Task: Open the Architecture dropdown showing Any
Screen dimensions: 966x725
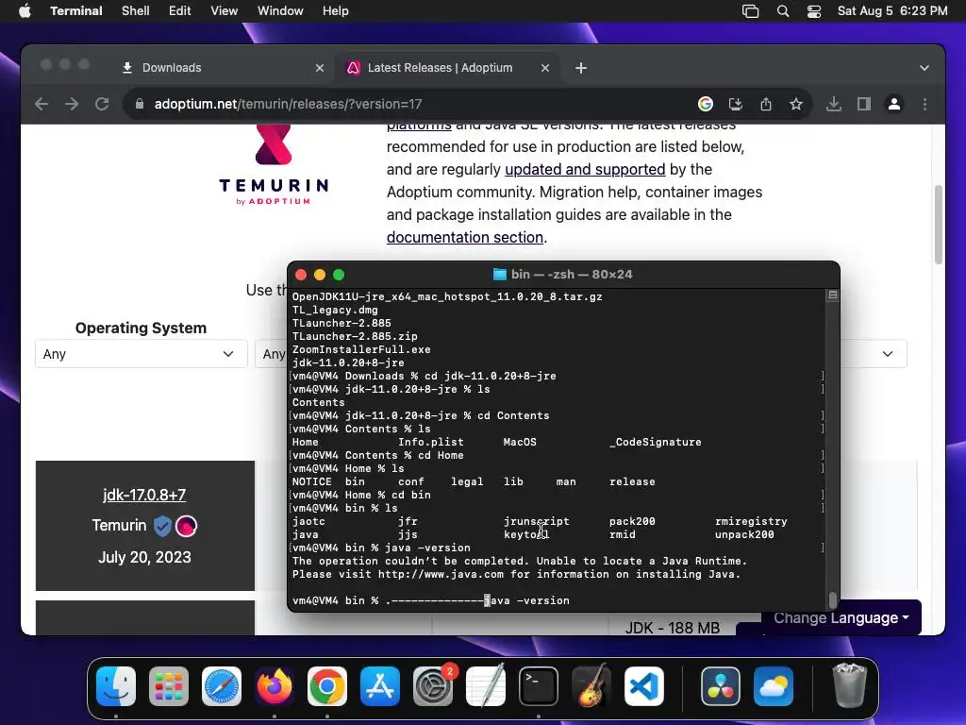Action: point(271,354)
